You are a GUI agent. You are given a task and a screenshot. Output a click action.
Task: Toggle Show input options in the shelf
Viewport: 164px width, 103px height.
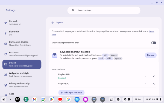154,43
